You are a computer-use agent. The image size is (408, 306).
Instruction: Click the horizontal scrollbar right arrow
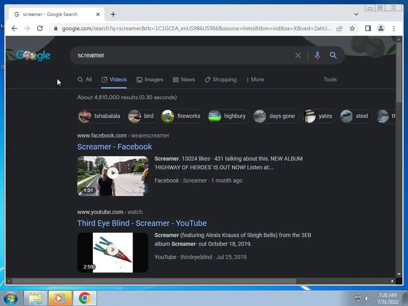pos(392,281)
